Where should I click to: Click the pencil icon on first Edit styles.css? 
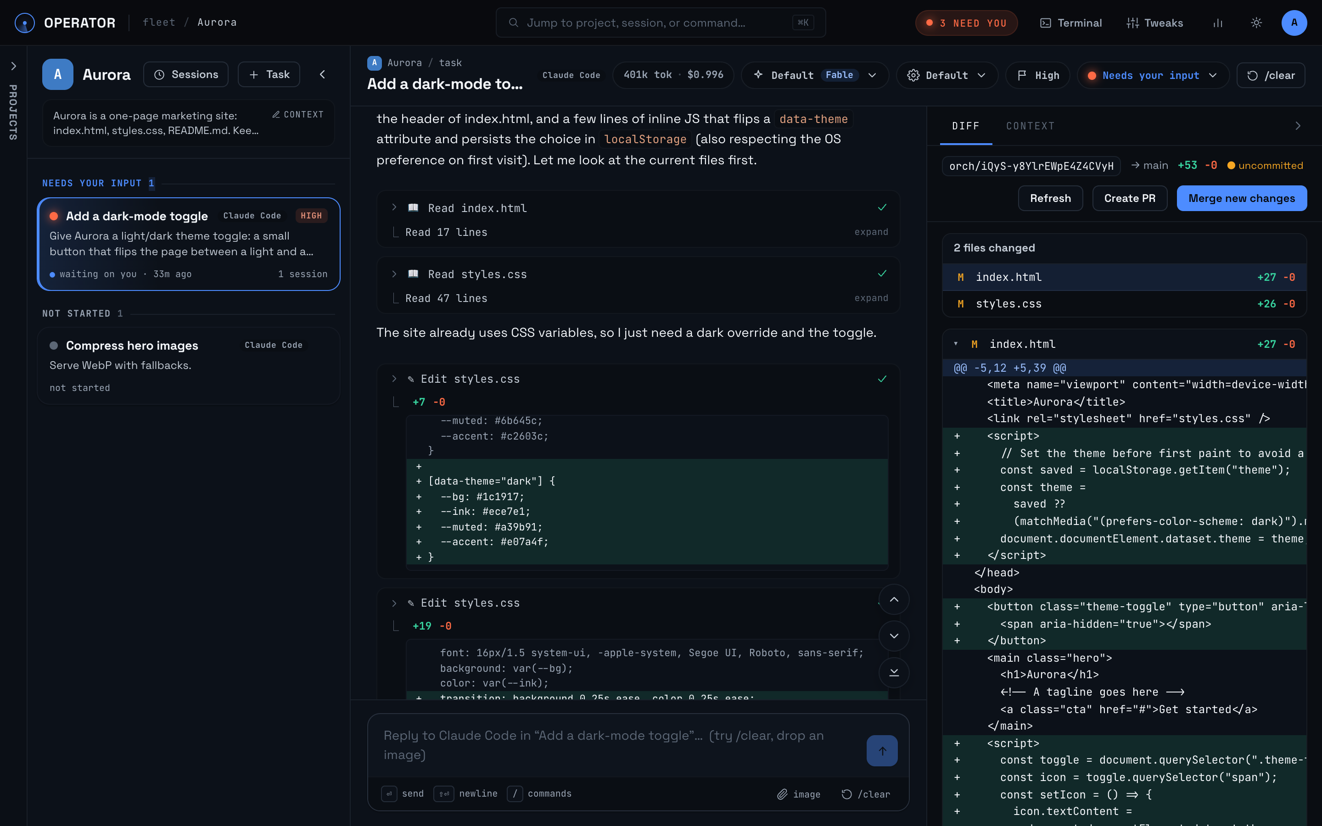click(411, 379)
